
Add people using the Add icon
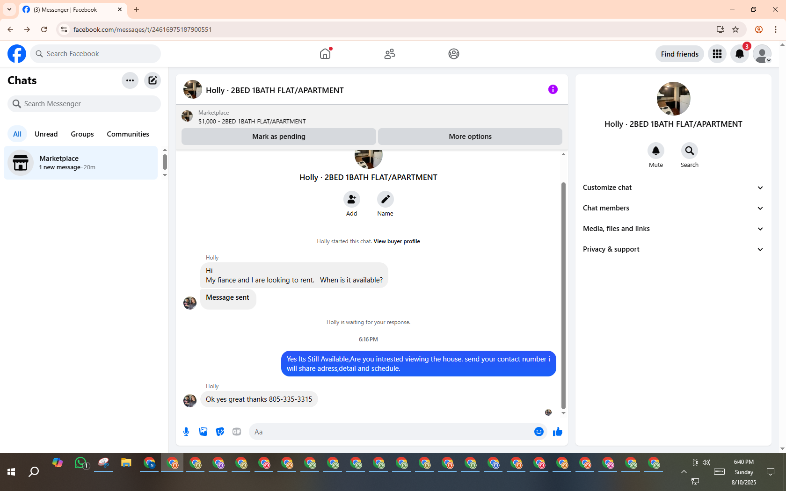(x=352, y=200)
